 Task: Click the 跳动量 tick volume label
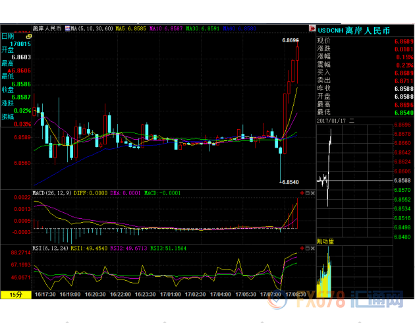click(x=325, y=241)
